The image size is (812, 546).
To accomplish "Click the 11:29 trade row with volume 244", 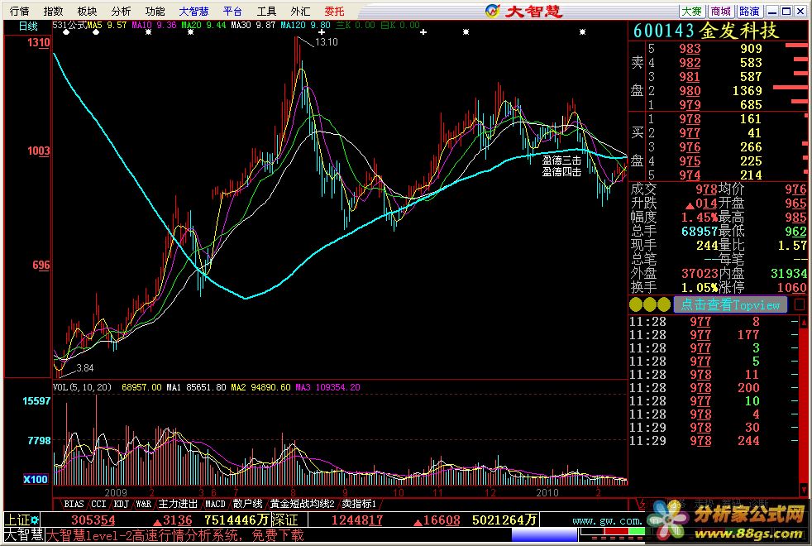I will pyautogui.click(x=714, y=441).
